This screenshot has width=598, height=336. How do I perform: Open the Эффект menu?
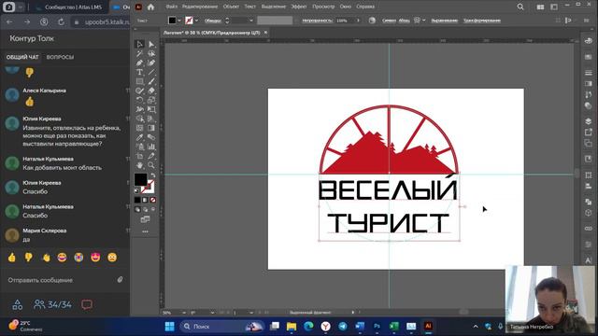(x=299, y=7)
